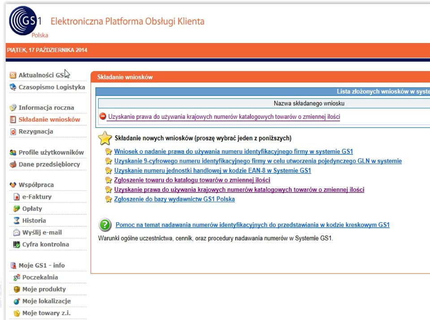Click the hourglass icon next to Historia
The image size is (430, 320).
click(x=17, y=221)
